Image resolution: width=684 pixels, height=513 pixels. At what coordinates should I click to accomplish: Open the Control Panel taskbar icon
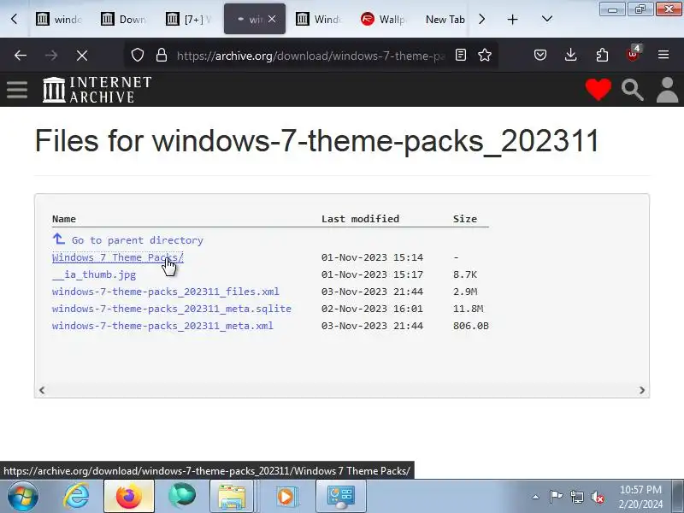[x=340, y=496]
